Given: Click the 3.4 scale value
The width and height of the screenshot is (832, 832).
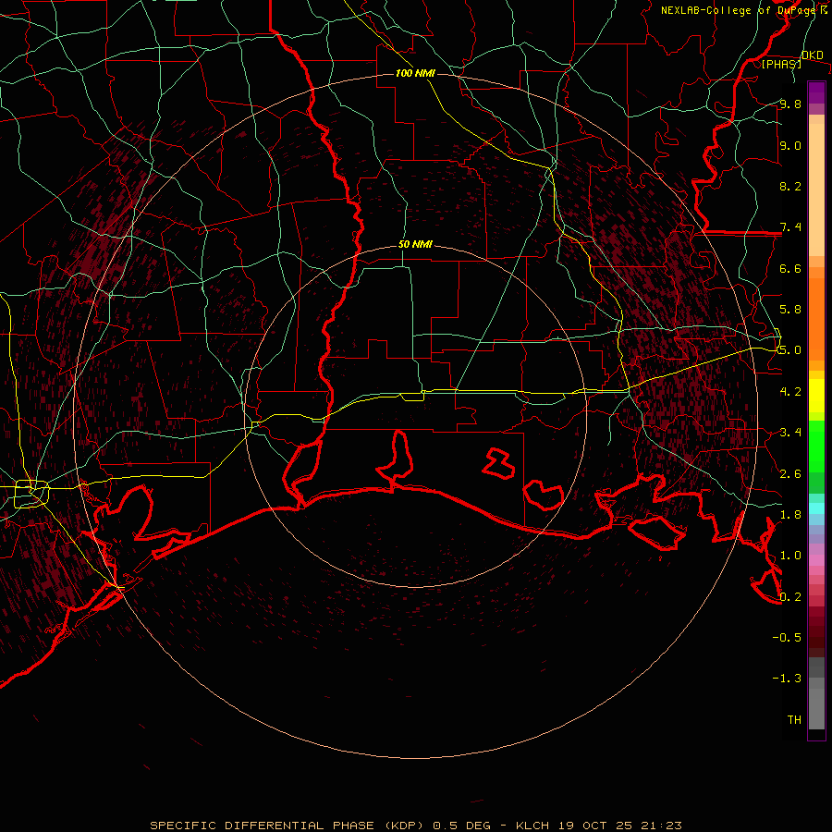Looking at the screenshot, I should [x=790, y=433].
